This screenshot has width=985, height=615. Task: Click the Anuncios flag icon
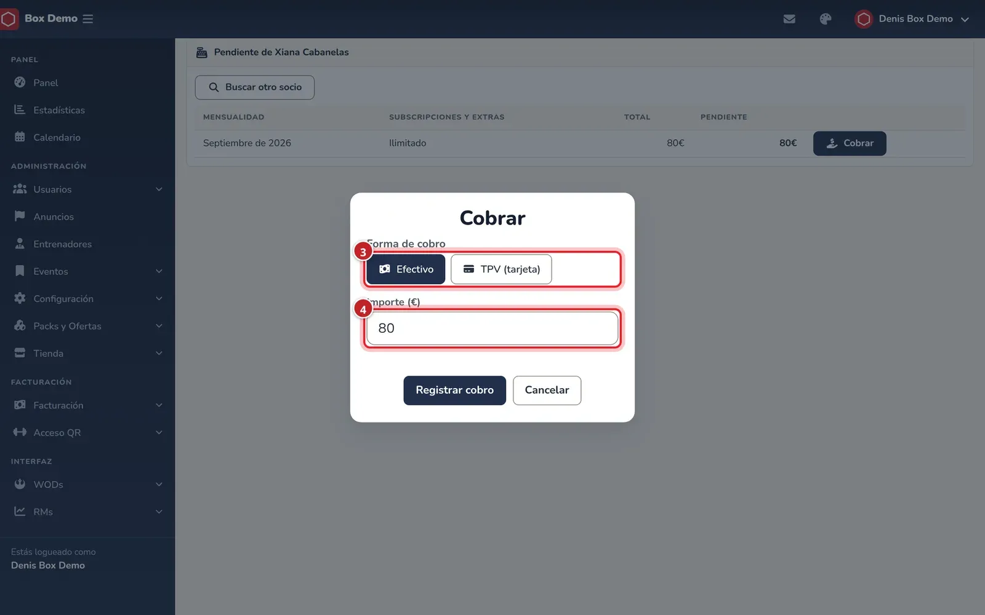tap(20, 216)
